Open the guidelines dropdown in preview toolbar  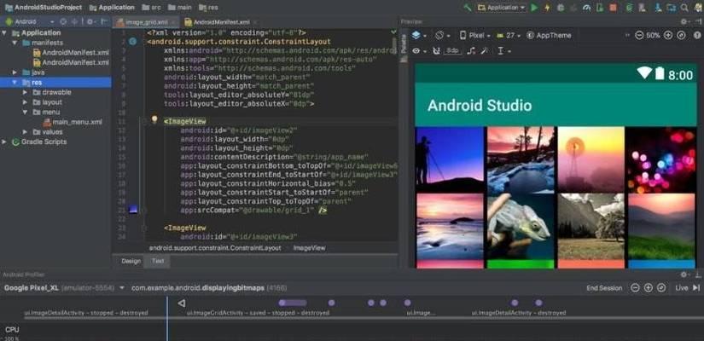503,50
